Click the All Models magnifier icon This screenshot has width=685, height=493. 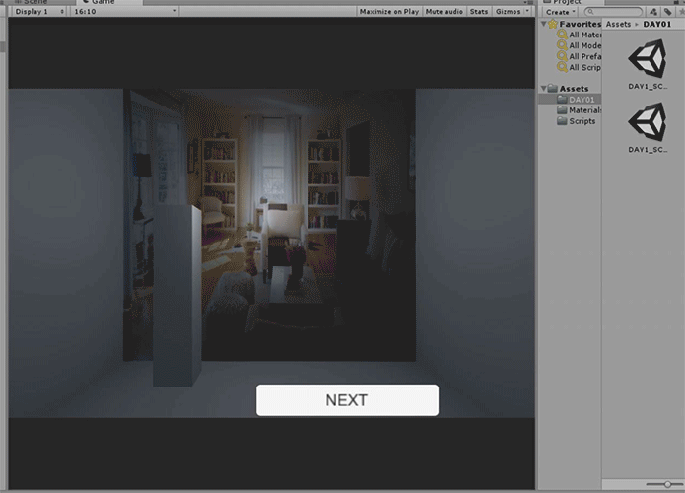562,45
